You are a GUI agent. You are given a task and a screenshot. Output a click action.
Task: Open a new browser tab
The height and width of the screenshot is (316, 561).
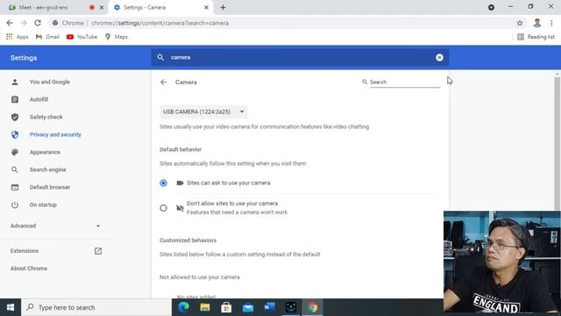[x=223, y=7]
